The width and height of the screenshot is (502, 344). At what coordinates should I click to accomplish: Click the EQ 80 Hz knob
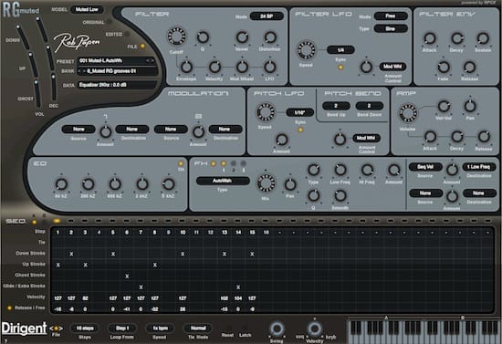coord(61,184)
